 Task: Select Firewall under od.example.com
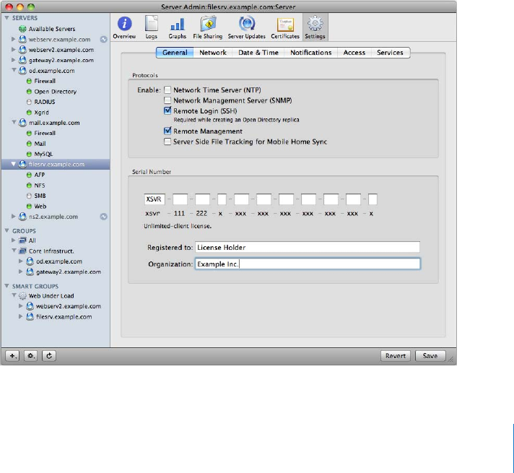(45, 81)
